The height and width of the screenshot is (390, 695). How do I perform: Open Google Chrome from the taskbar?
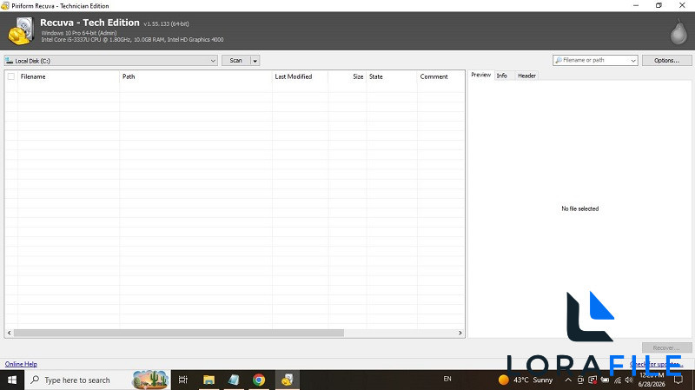(259, 380)
